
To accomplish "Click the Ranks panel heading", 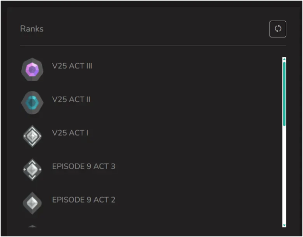I will tap(32, 29).
